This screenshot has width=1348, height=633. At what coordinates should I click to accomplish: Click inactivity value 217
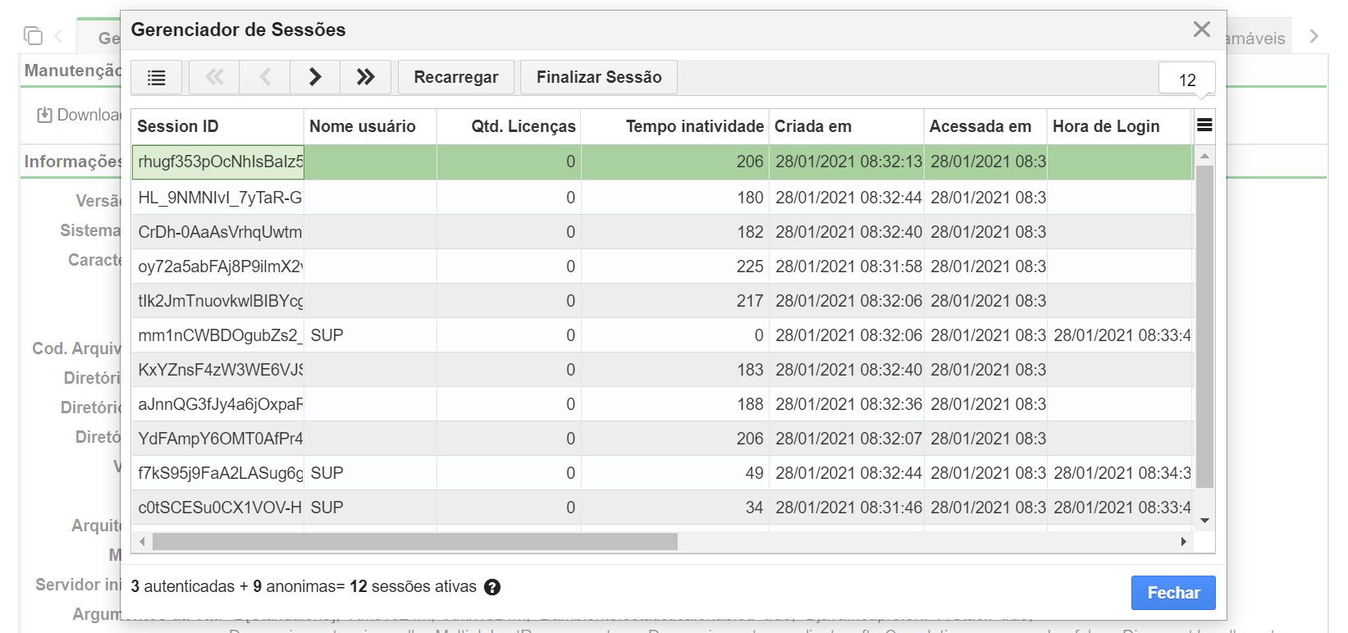point(750,301)
